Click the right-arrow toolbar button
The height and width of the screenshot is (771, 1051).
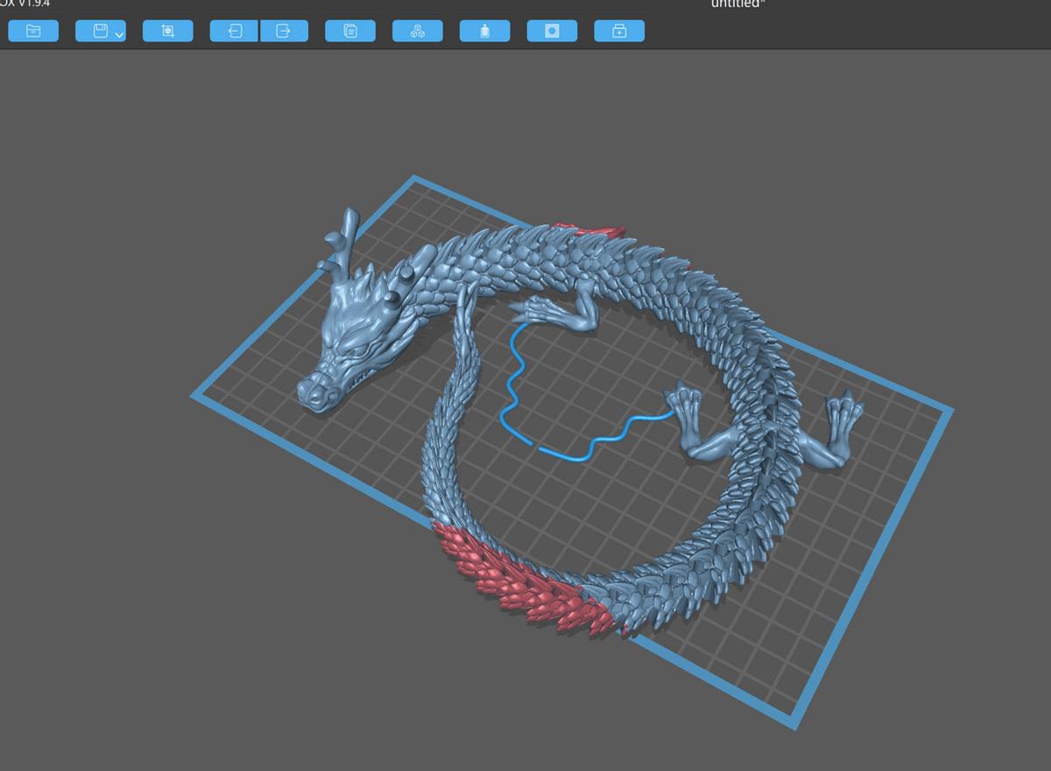284,32
